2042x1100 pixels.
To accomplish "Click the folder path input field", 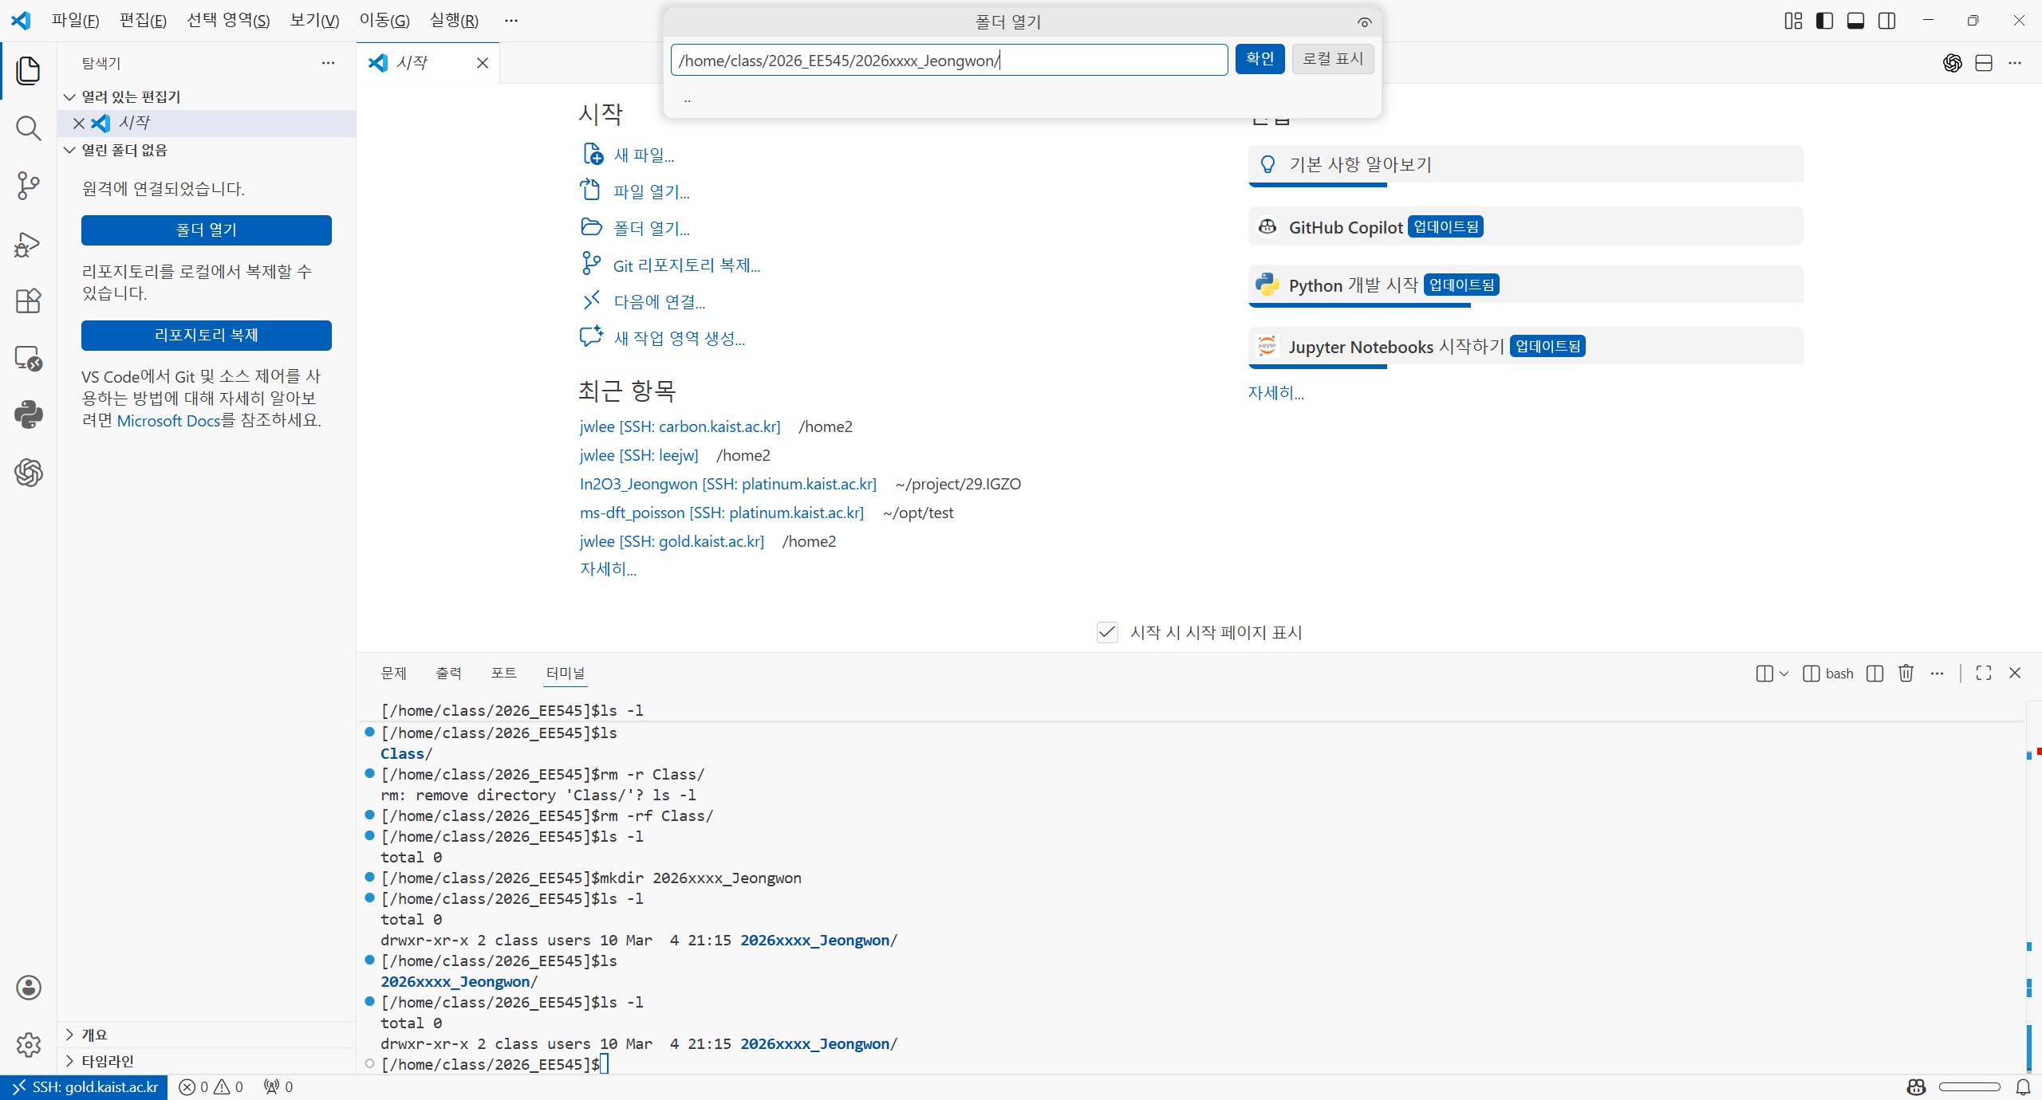I will click(x=948, y=61).
